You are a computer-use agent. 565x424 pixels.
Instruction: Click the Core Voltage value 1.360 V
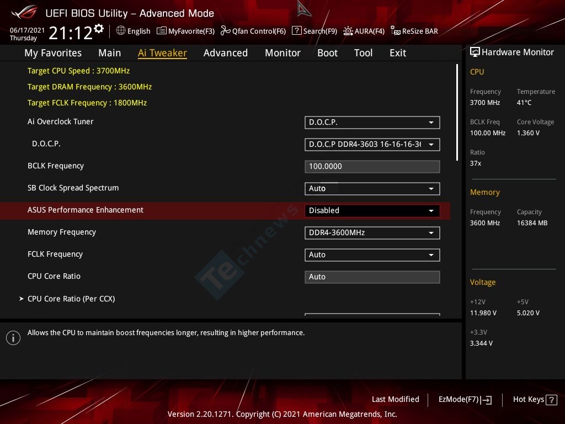pos(528,133)
